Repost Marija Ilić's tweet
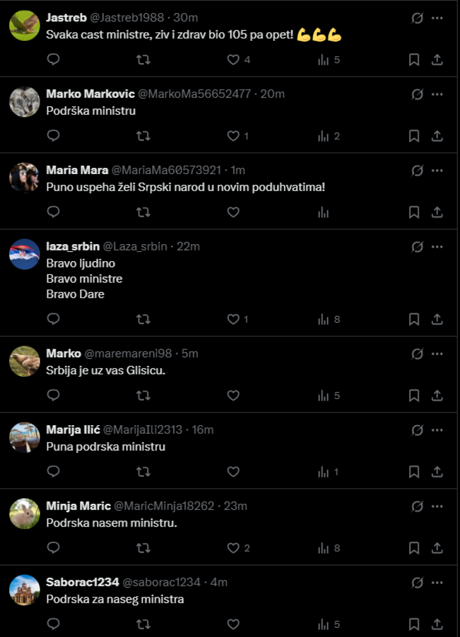 coord(143,472)
